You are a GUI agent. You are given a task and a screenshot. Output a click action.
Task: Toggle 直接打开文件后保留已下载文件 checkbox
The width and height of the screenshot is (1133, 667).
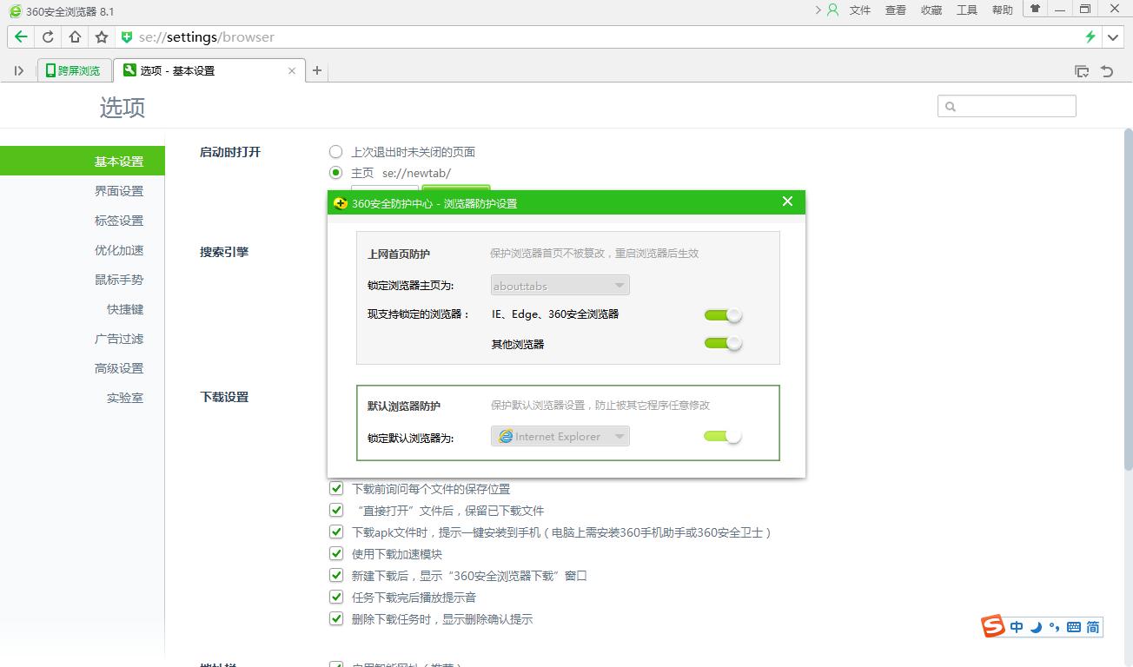[336, 511]
